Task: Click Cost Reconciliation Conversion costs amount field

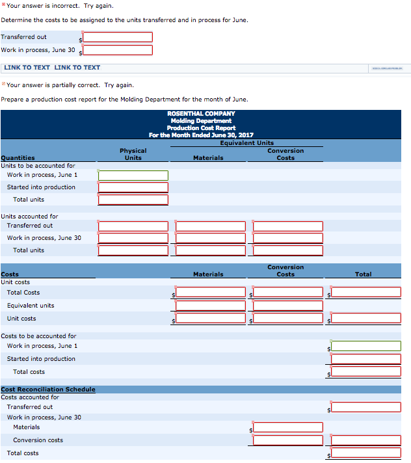Action: (288, 440)
